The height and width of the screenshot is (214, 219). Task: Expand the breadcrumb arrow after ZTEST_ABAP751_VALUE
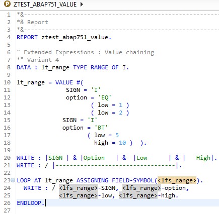coord(82,4)
